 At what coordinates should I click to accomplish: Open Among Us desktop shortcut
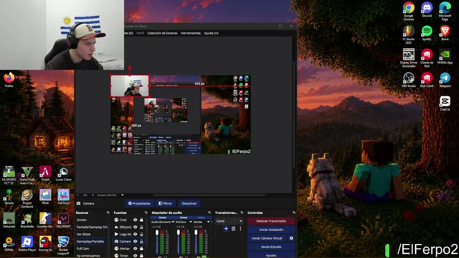click(x=45, y=243)
